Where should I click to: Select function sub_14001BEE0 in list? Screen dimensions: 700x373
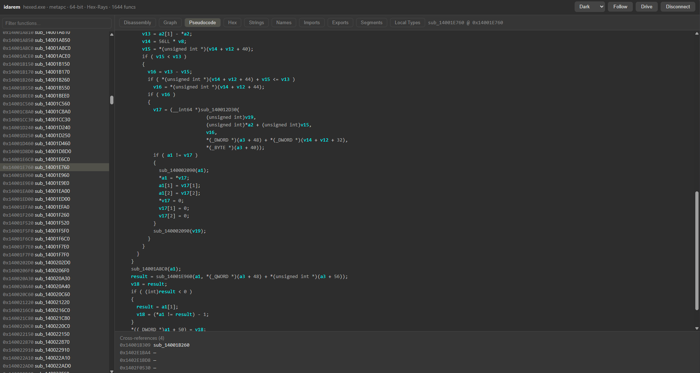coord(55,96)
